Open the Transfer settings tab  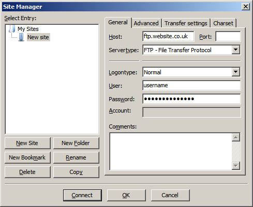click(x=186, y=23)
